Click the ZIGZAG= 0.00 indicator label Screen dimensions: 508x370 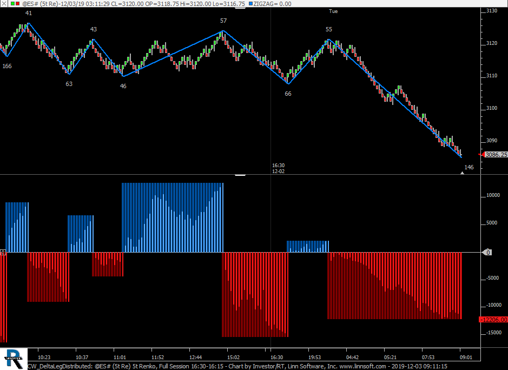tap(272, 4)
